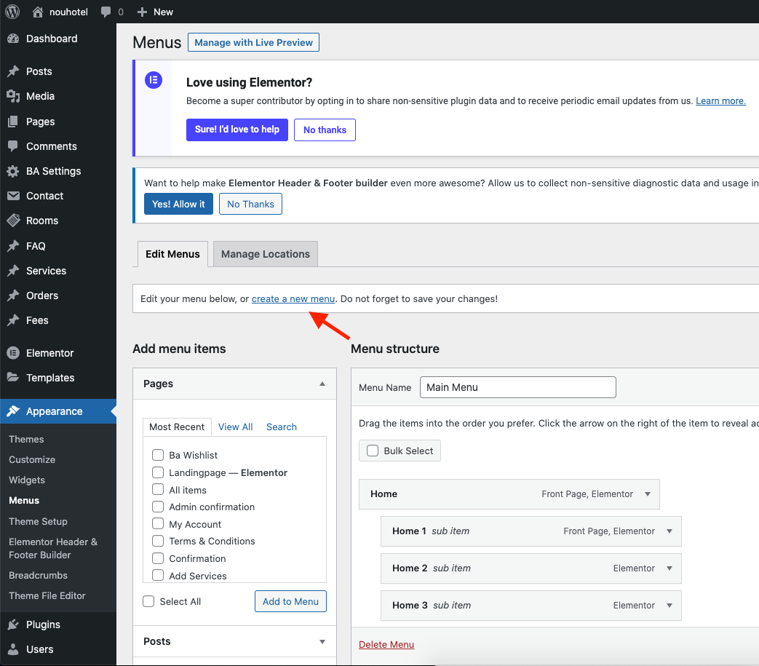Check the Ba Wishlist page checkbox
The image size is (759, 666).
coord(157,455)
